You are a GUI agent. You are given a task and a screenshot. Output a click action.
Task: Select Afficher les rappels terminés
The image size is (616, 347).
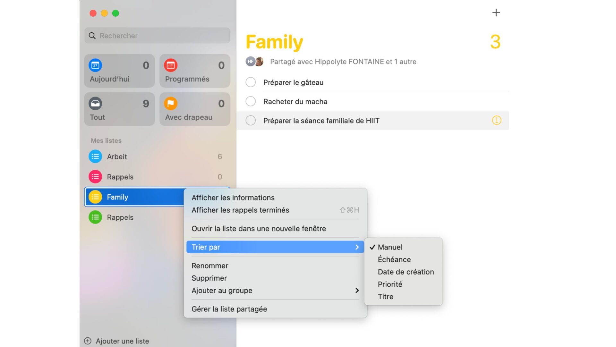[x=275, y=210]
